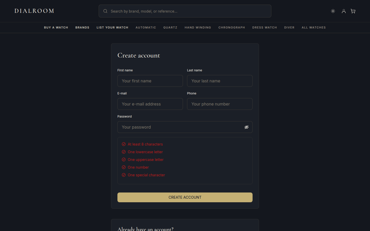
Task: Click the check icon beside At least 8 characters
Action: point(124,144)
